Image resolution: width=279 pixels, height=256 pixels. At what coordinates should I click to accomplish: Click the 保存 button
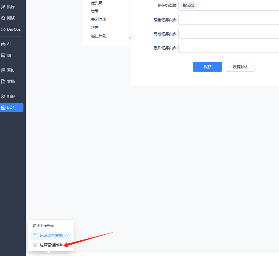pyautogui.click(x=207, y=67)
